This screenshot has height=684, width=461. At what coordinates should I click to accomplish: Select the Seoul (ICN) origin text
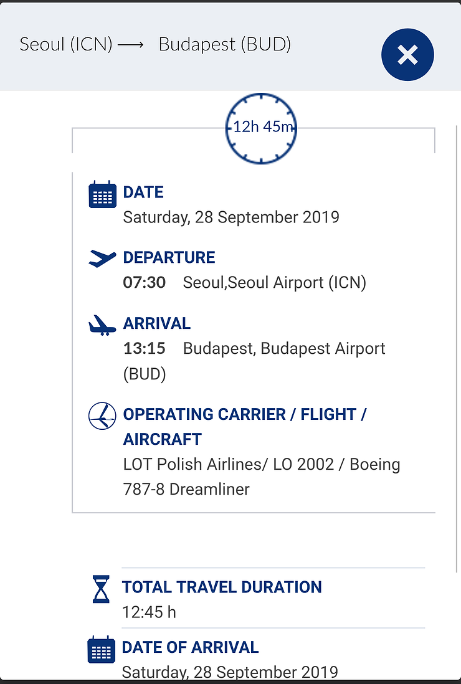point(66,44)
